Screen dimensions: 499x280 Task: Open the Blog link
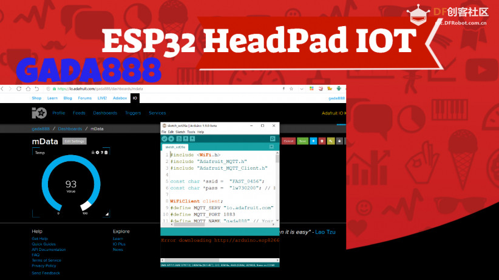(68, 98)
